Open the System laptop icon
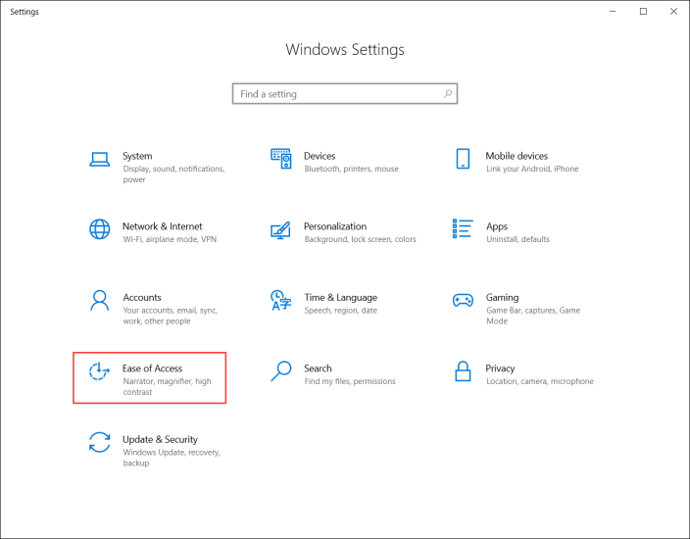This screenshot has width=690, height=539. click(x=99, y=160)
